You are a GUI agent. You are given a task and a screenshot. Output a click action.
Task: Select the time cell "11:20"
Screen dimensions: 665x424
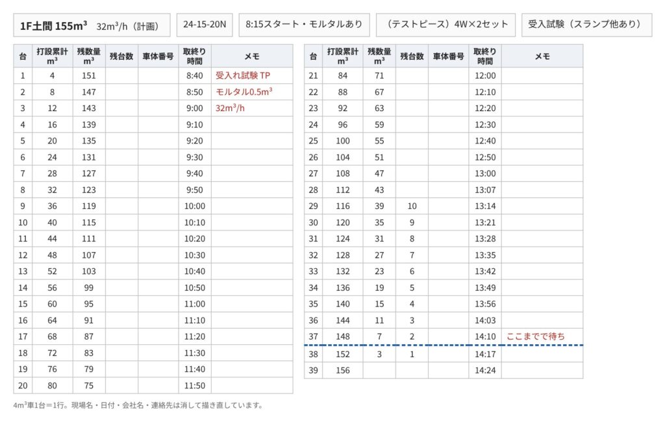point(195,336)
